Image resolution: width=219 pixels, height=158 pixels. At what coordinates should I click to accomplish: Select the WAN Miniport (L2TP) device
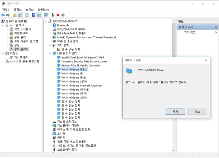[x=74, y=81]
